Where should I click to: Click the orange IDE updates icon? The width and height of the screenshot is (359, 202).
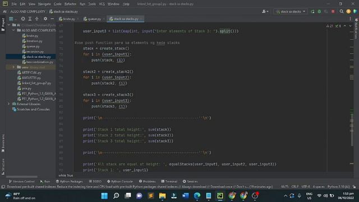click(348, 11)
